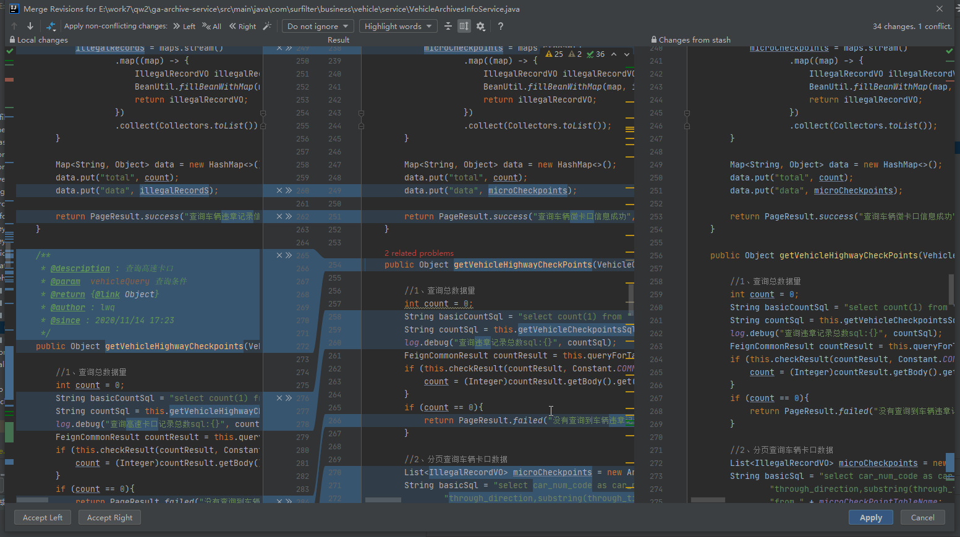Collapse fold marker at result line 243
The image size is (960, 537).
pyautogui.click(x=361, y=113)
